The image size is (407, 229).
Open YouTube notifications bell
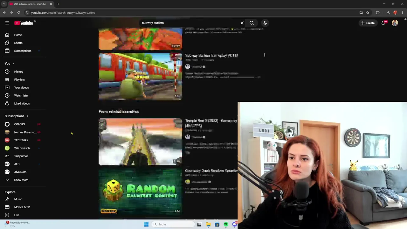click(383, 23)
